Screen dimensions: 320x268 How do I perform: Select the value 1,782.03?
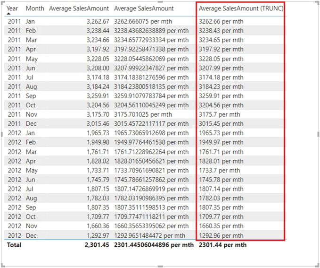tap(98, 198)
